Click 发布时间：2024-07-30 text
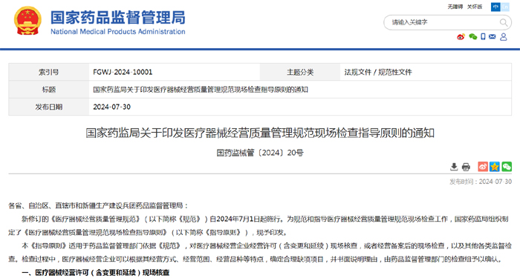This screenshot has height=278, width=520. pyautogui.click(x=481, y=182)
